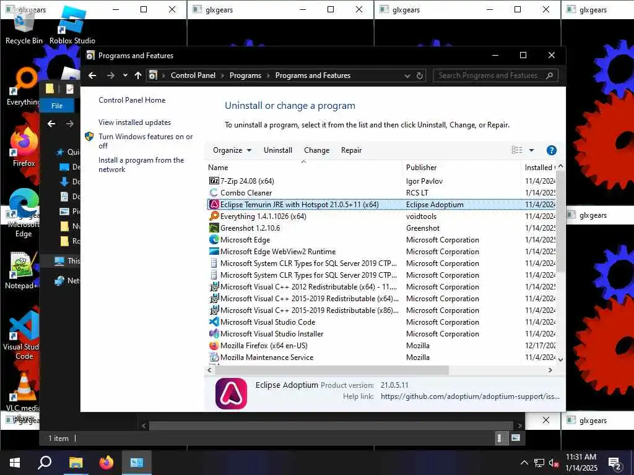
Task: Click the 7-Zip program icon in list
Action: (x=214, y=181)
